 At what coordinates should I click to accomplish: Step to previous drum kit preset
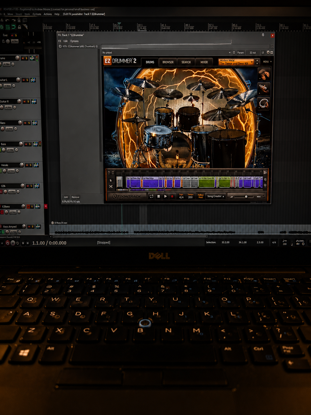point(257,60)
